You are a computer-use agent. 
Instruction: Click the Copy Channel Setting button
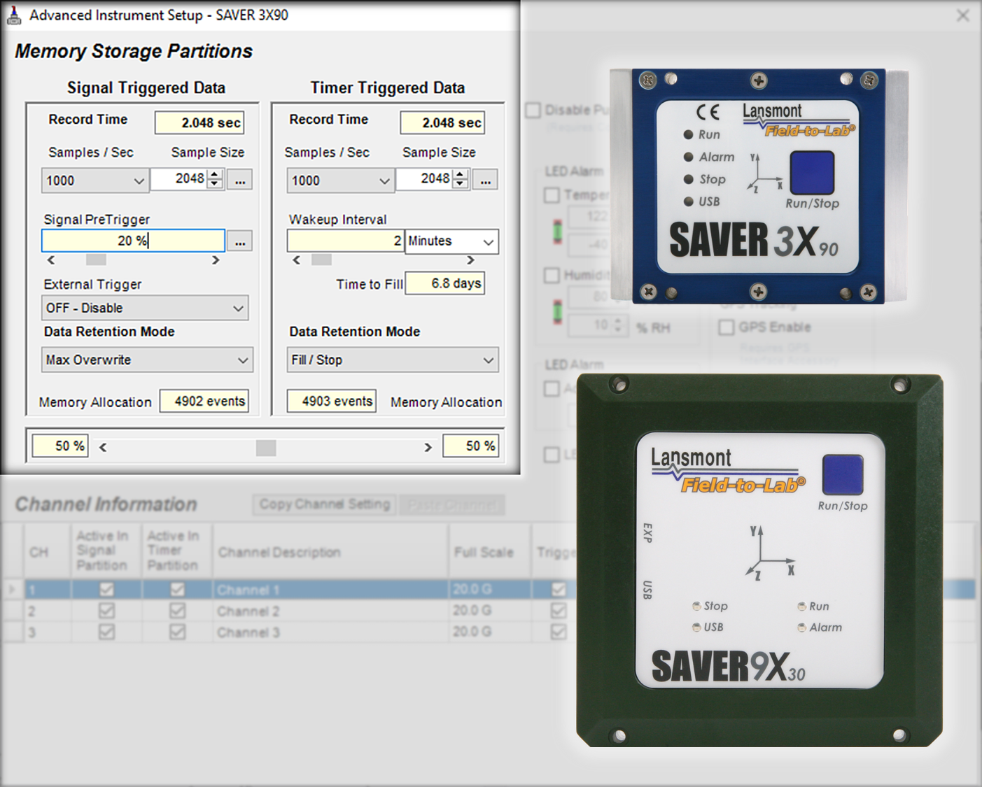[x=325, y=504]
